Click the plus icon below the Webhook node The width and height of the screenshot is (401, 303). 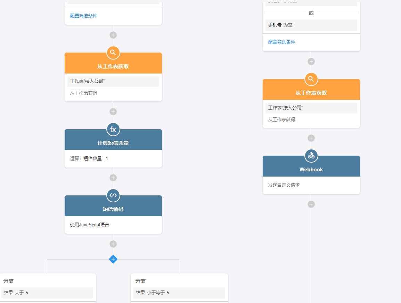tap(311, 204)
